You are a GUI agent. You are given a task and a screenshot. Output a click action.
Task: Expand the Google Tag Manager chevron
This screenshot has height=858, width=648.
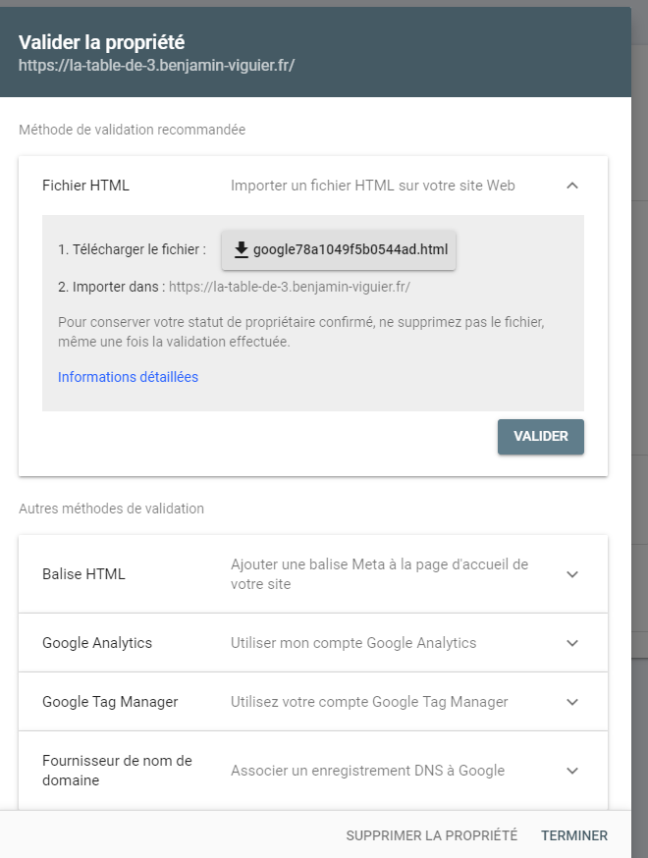572,702
